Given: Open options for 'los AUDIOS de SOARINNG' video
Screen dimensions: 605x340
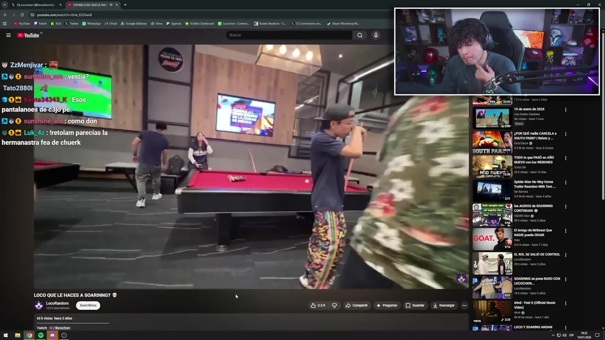Looking at the screenshot, I should click(565, 206).
